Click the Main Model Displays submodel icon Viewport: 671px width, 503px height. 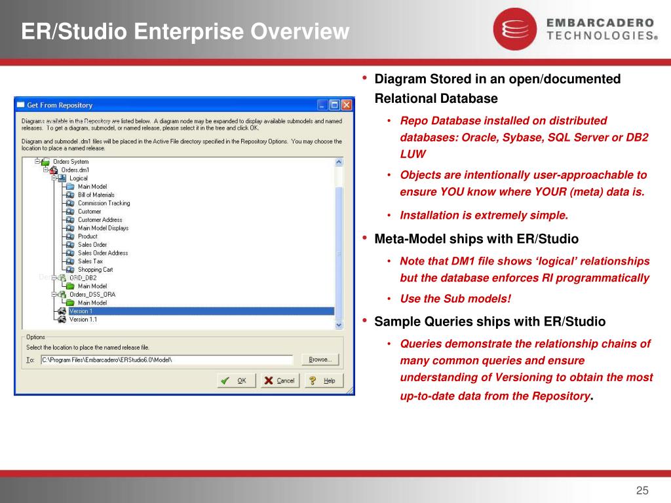[x=70, y=228]
